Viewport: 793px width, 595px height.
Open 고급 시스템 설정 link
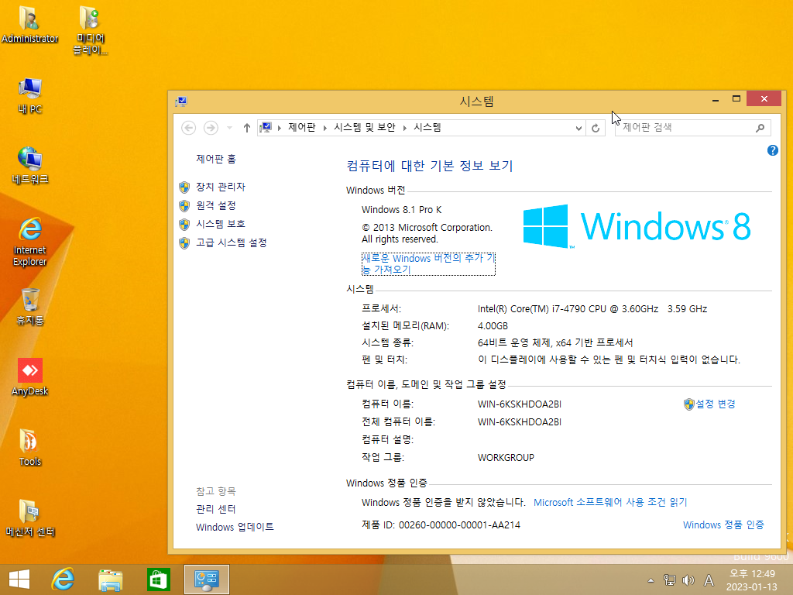231,242
